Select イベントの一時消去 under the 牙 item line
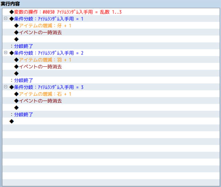The width and height of the screenshot is (221, 187). pos(111,32)
